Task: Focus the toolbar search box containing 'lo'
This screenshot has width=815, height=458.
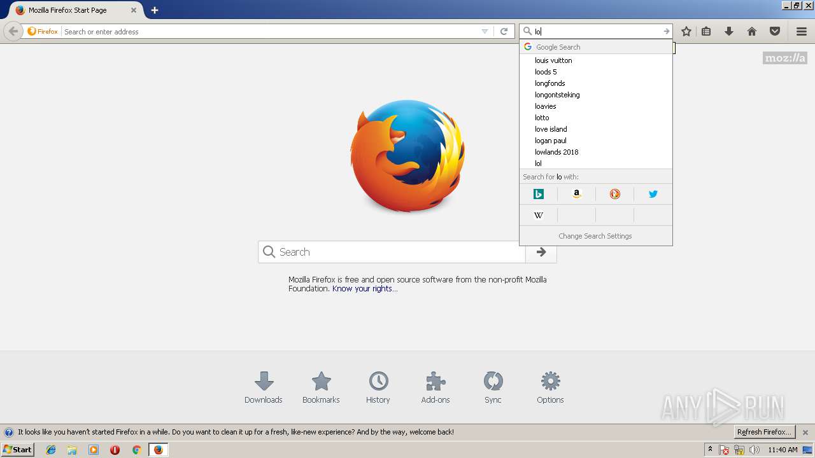Action: tap(597, 31)
